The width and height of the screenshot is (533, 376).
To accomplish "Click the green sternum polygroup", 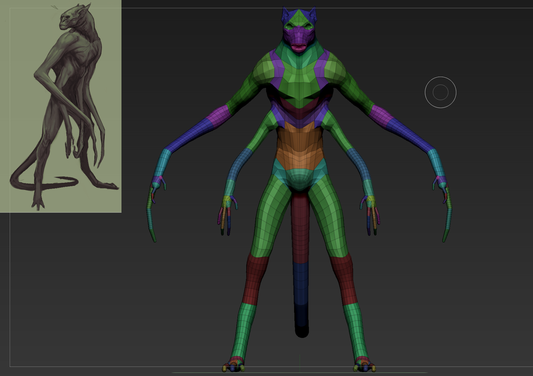I will point(300,77).
